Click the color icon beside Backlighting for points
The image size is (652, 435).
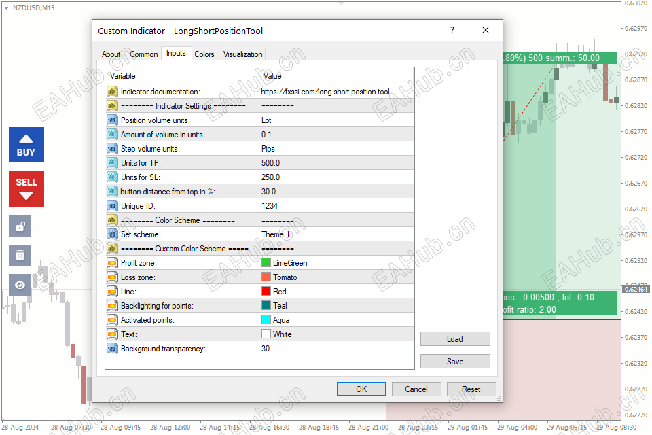[112, 306]
